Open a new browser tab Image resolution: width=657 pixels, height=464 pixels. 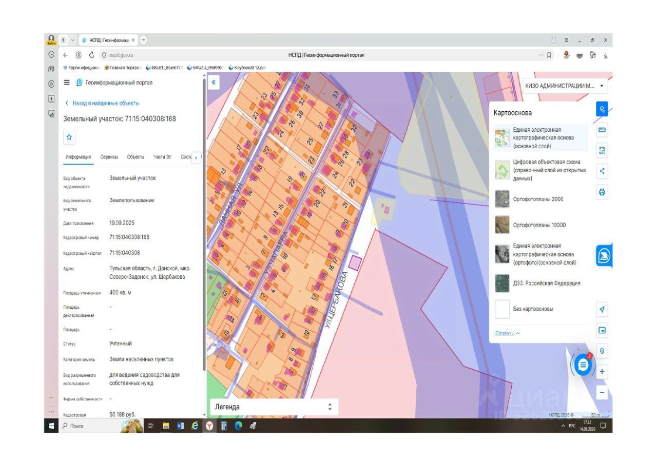(x=143, y=39)
